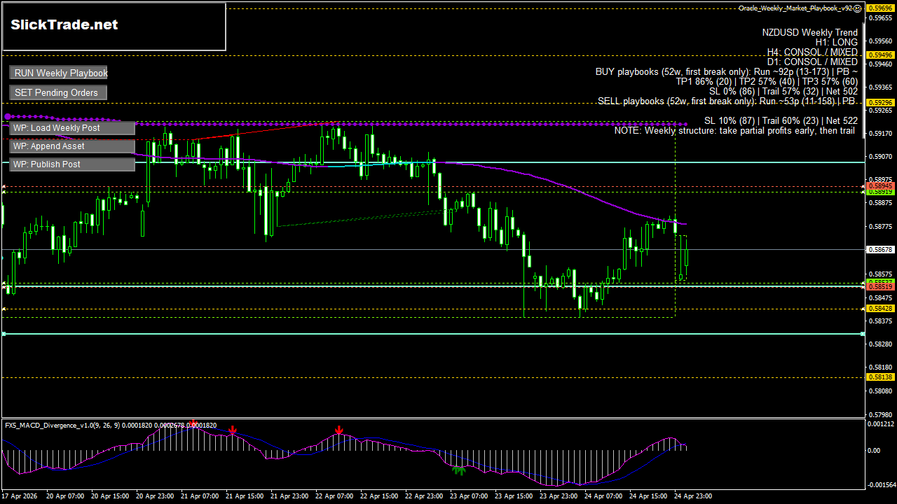The width and height of the screenshot is (897, 504).
Task: Select the red 0.58519 price label
Action: click(x=880, y=287)
